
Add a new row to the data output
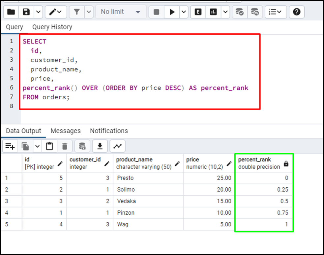tap(10, 146)
